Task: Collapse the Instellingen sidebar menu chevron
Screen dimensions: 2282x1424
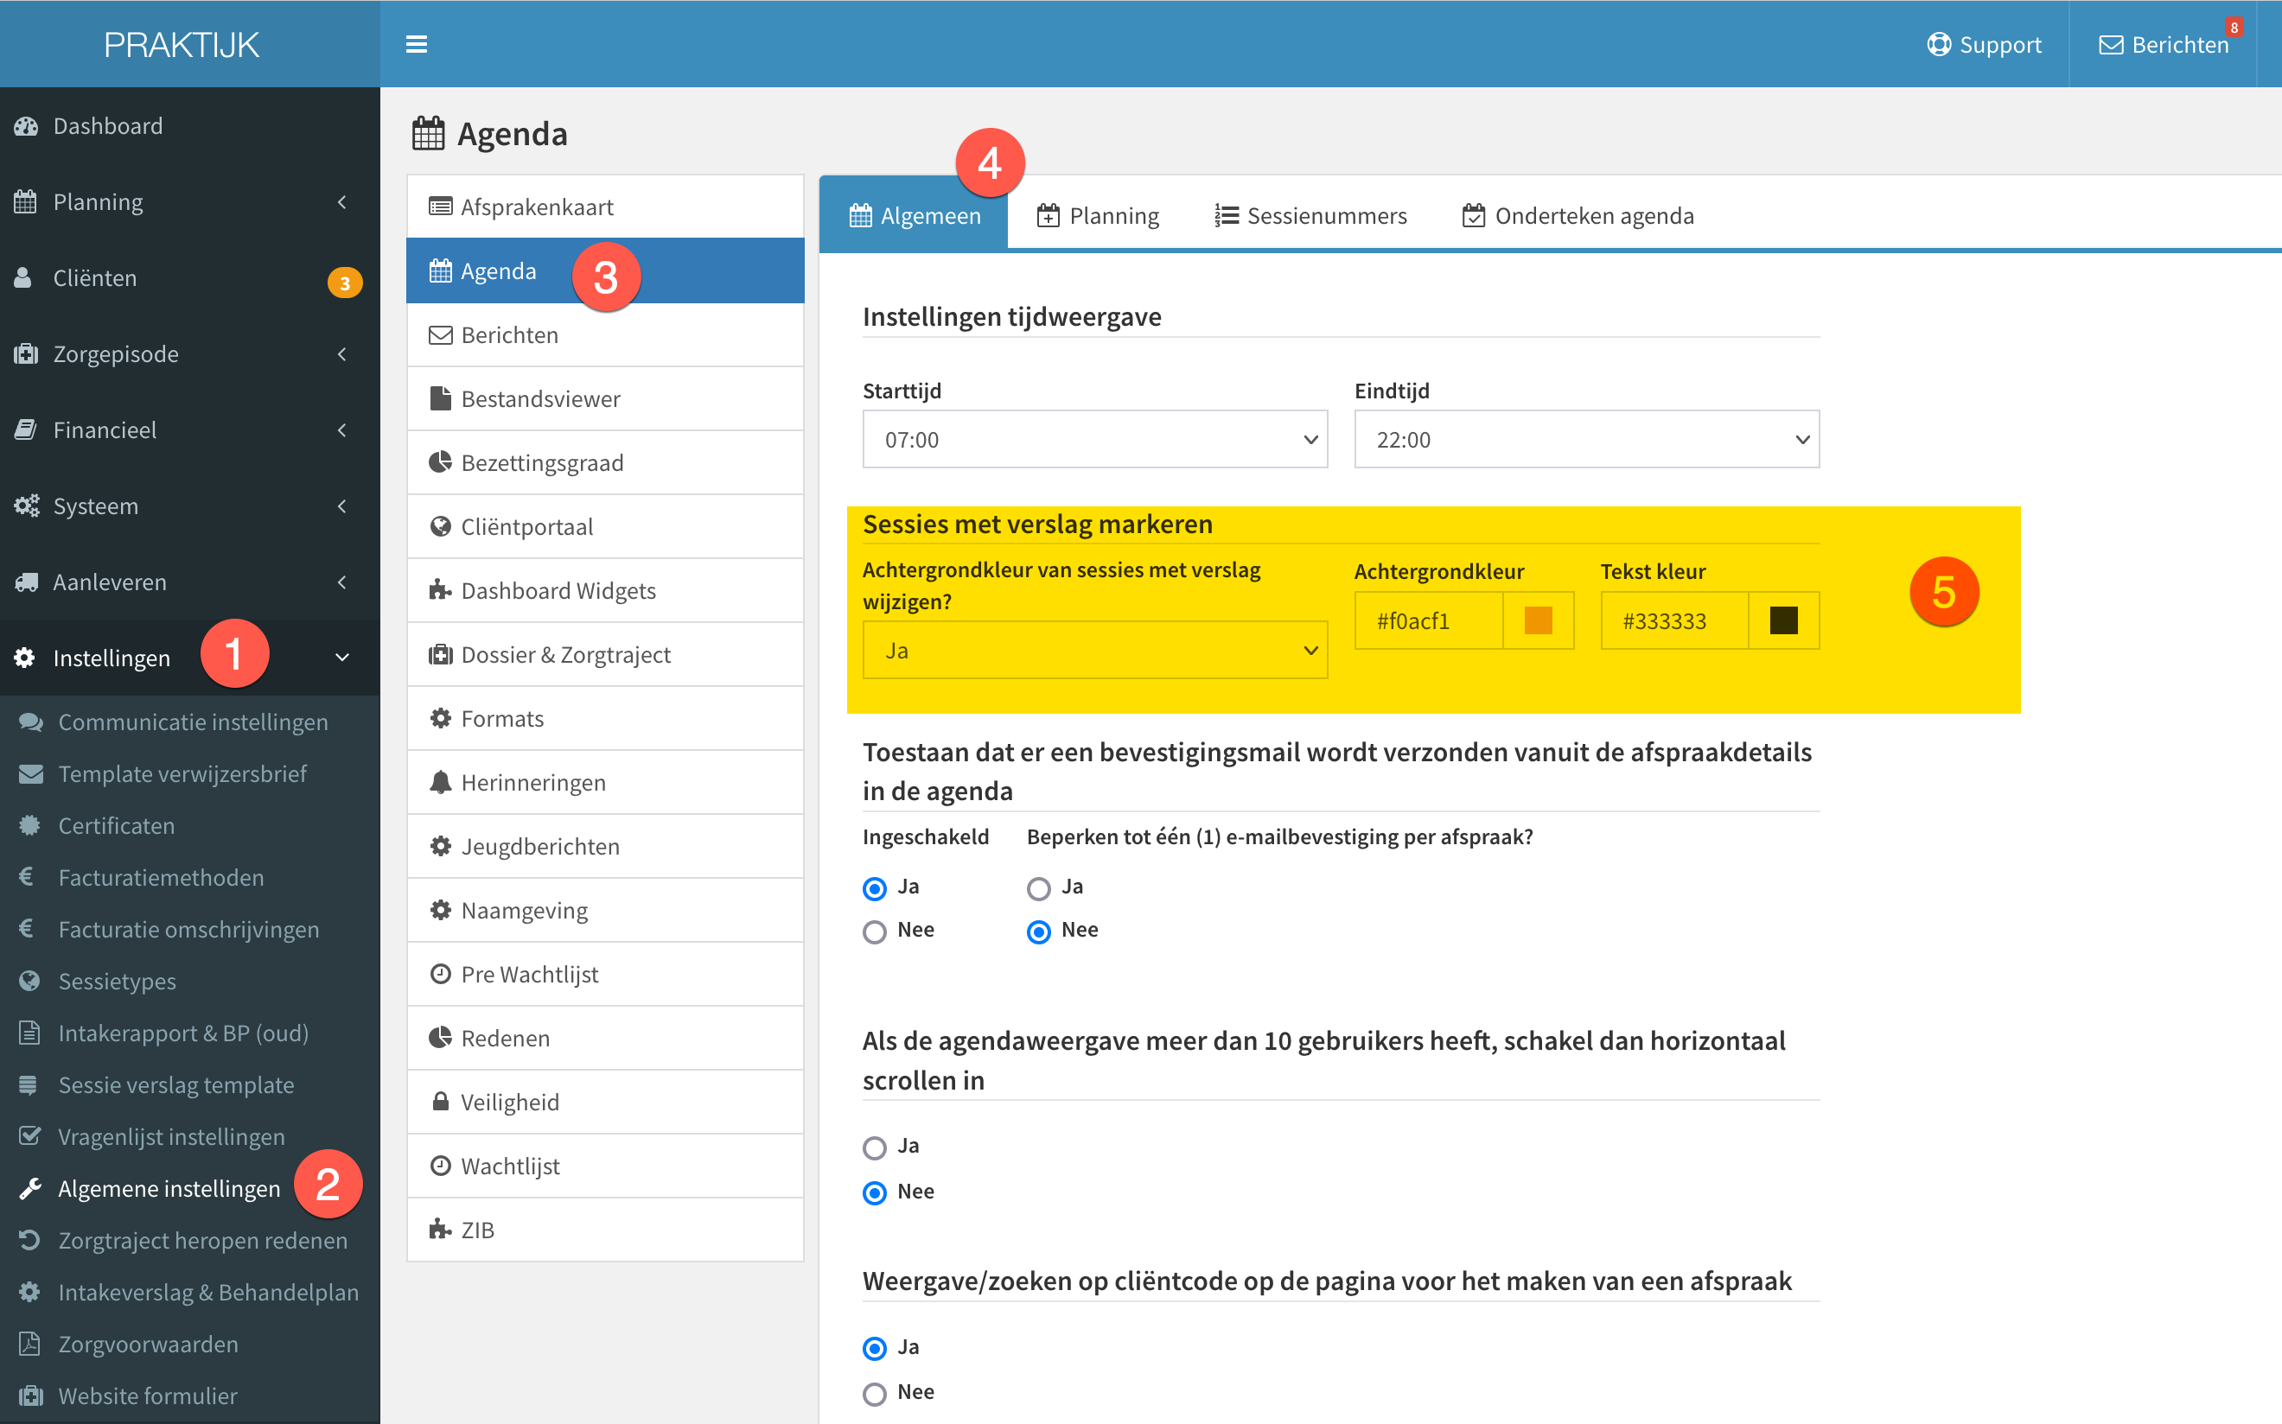Action: click(342, 658)
